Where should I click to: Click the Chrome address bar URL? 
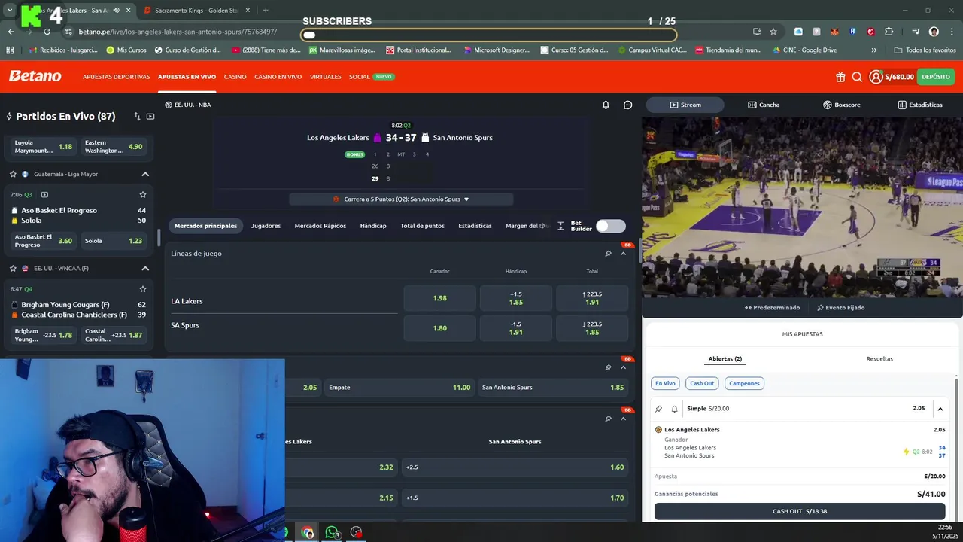point(178,32)
